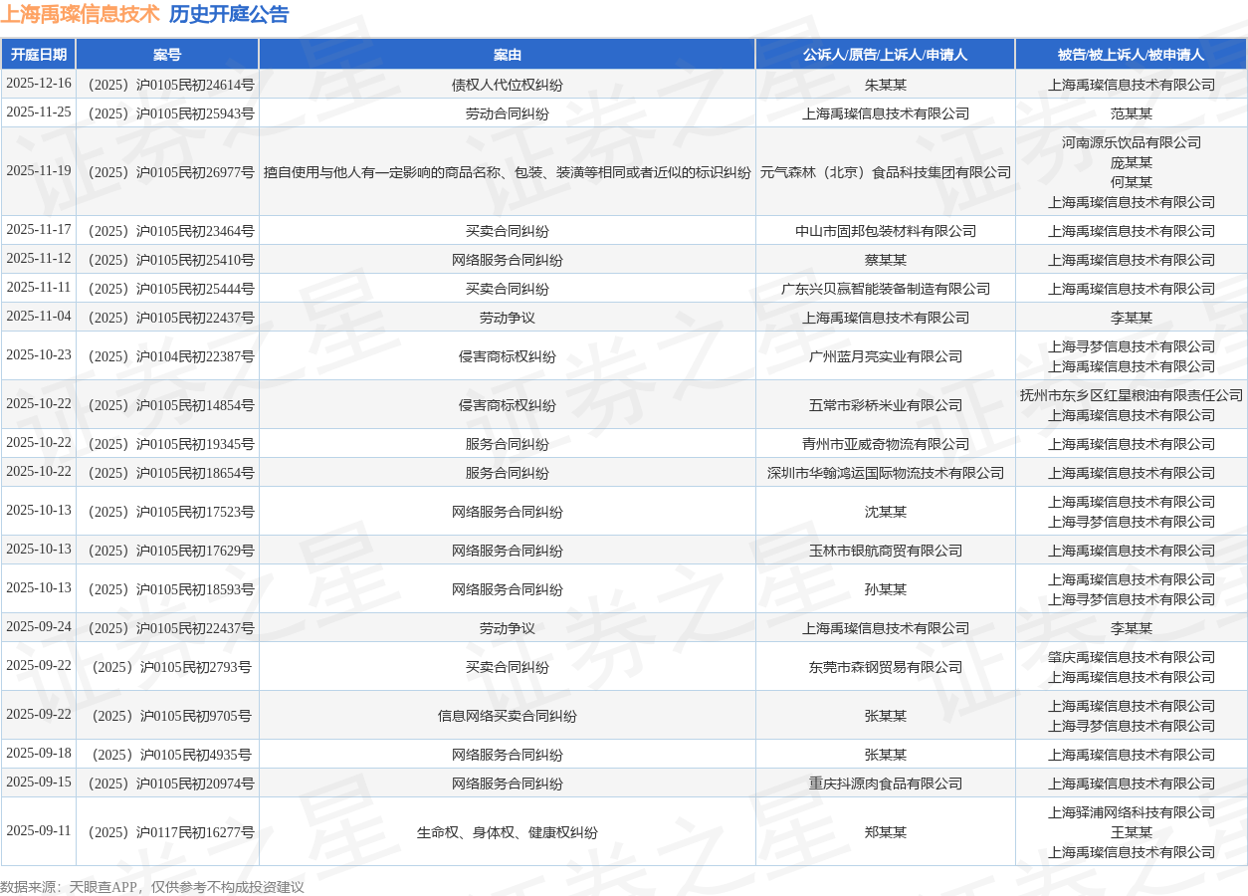Click defendant '肇庆禹璨信息技术有限公司'

pyautogui.click(x=1132, y=657)
